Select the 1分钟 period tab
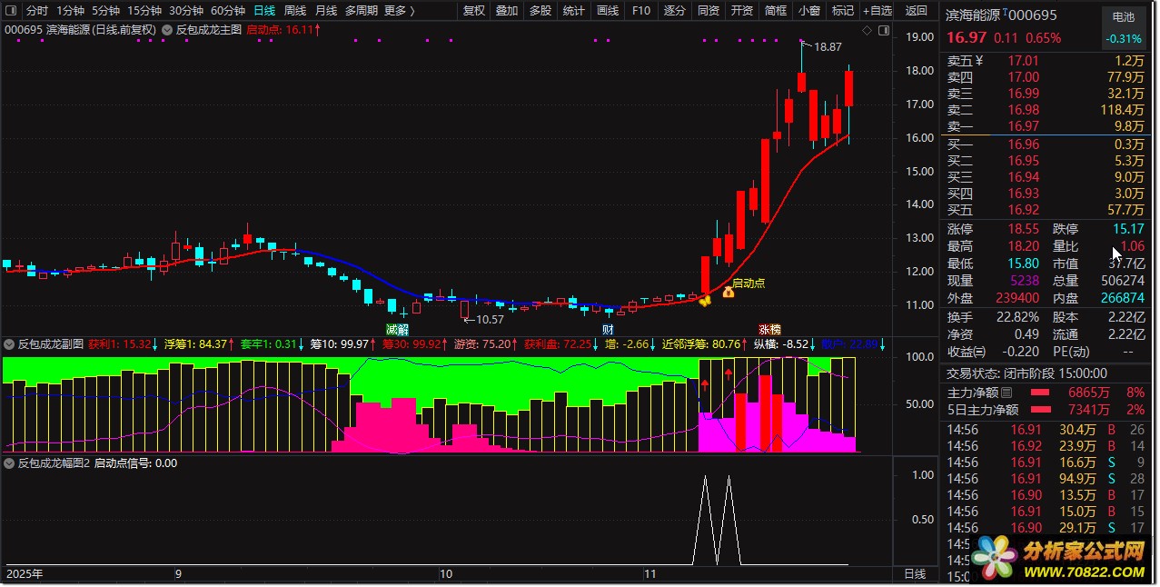The width and height of the screenshot is (1160, 587). [x=71, y=11]
